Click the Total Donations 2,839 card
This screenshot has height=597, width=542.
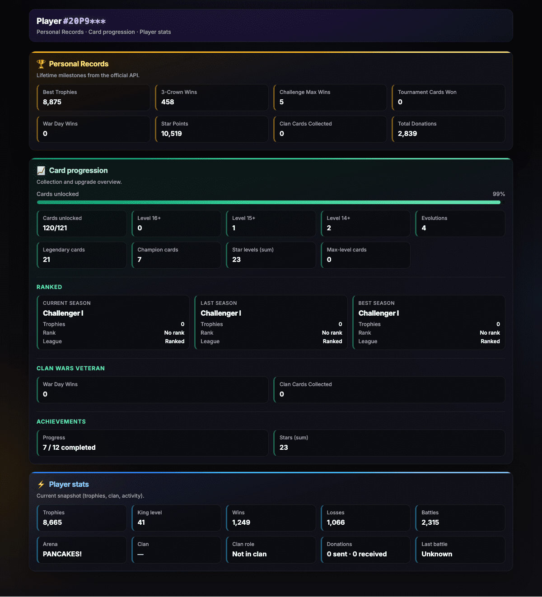click(449, 129)
